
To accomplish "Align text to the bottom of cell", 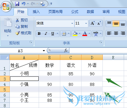I will coord(123,24).
